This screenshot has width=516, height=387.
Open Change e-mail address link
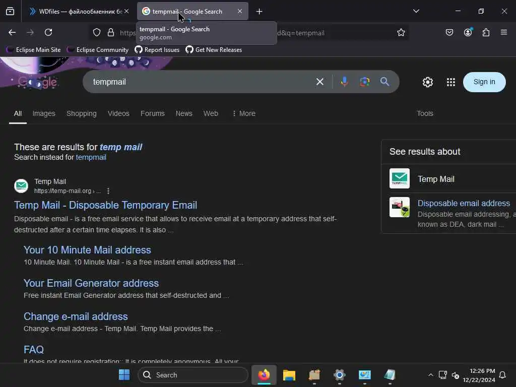[x=76, y=316]
